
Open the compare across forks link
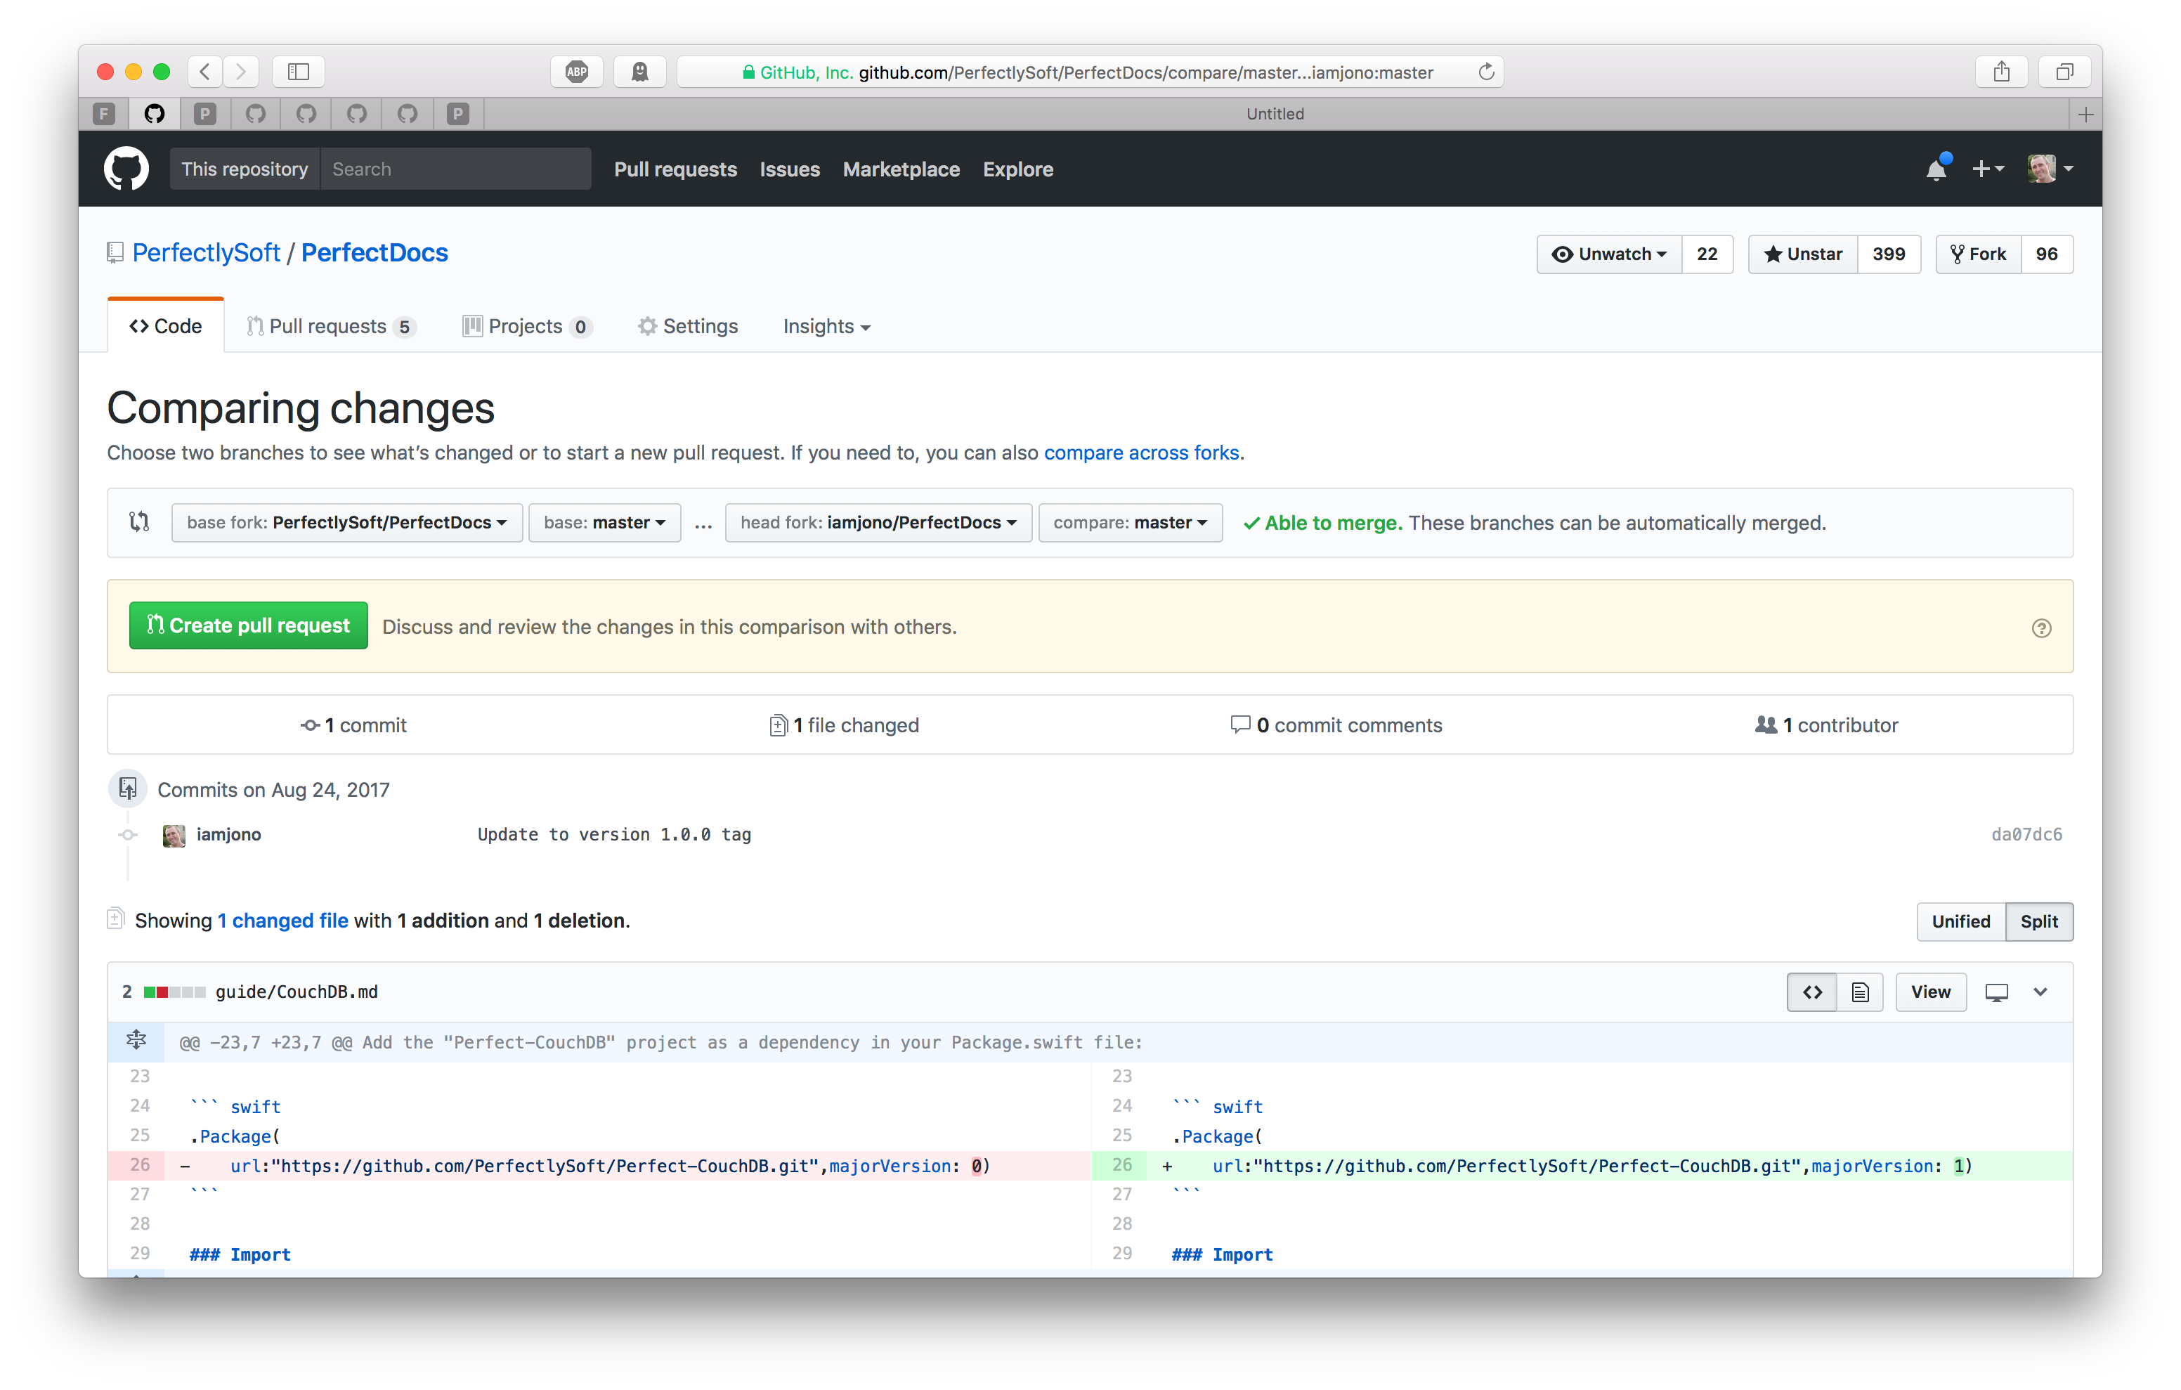click(x=1142, y=452)
